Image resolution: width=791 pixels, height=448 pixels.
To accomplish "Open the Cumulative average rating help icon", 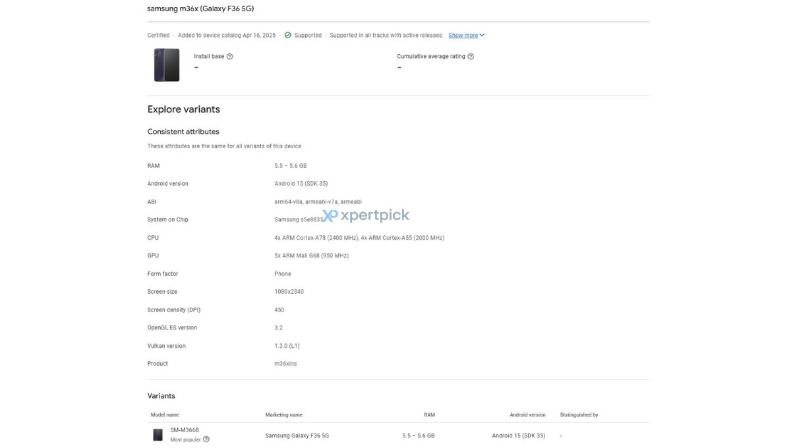I will [x=470, y=56].
